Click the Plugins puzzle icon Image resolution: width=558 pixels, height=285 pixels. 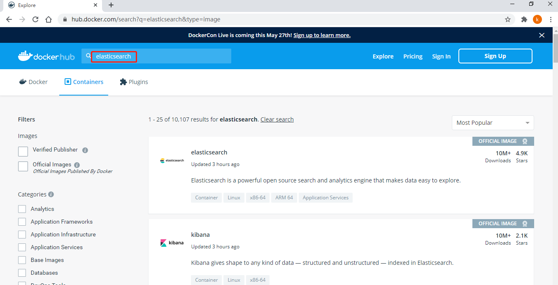tap(123, 82)
